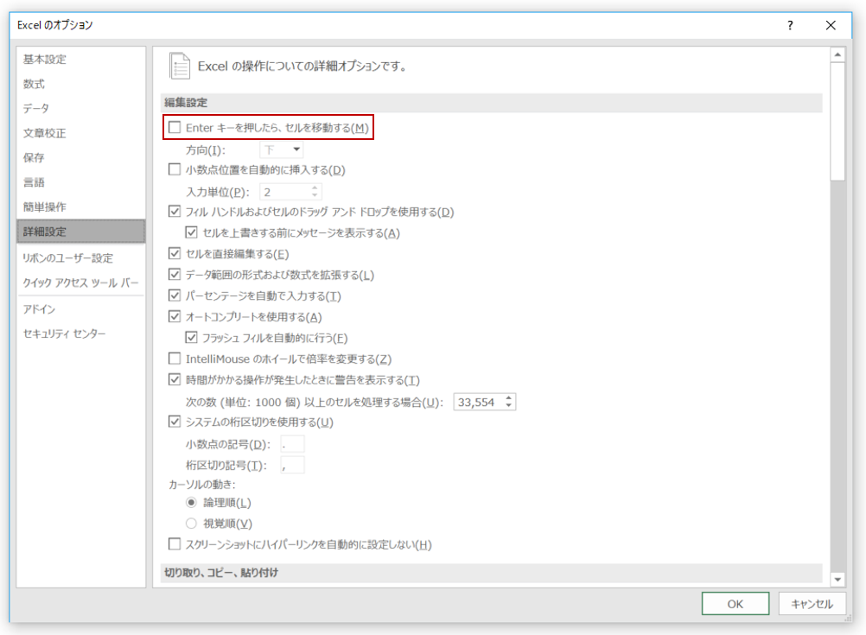The width and height of the screenshot is (866, 635).
Task: Enable 'Enter キーを押したら、セルを移動する' checkbox
Action: point(175,128)
